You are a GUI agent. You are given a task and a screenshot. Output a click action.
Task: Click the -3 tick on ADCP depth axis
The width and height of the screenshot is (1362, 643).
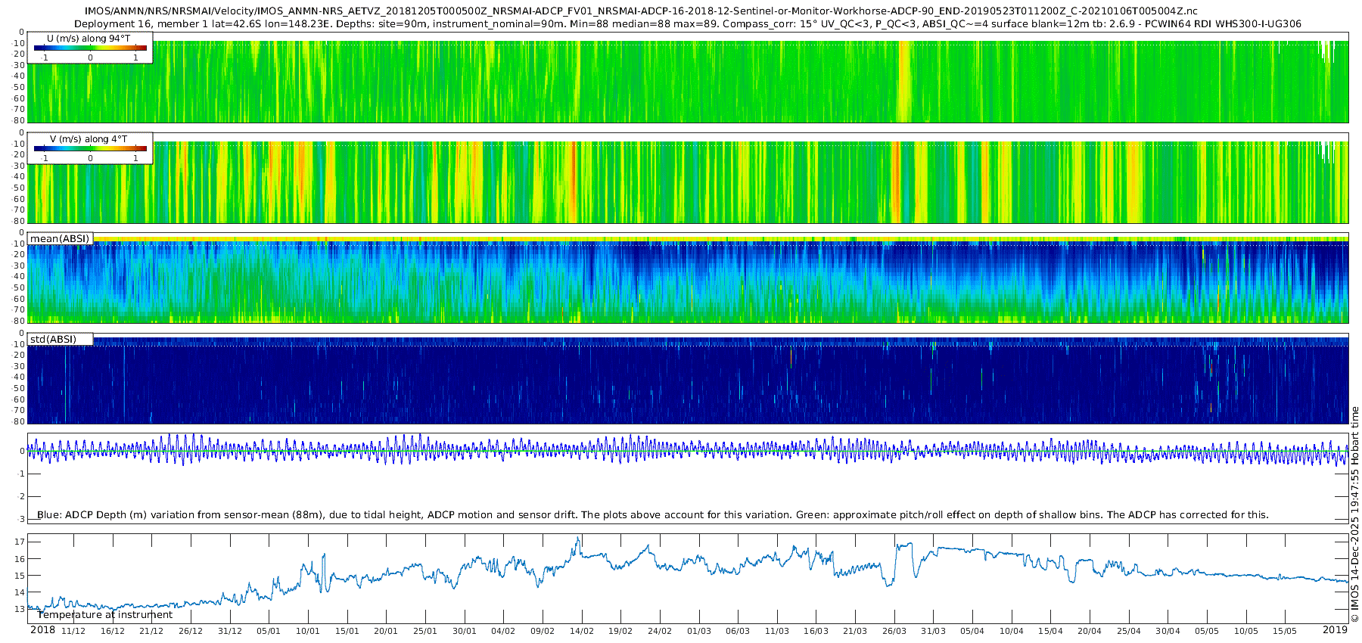click(x=20, y=519)
